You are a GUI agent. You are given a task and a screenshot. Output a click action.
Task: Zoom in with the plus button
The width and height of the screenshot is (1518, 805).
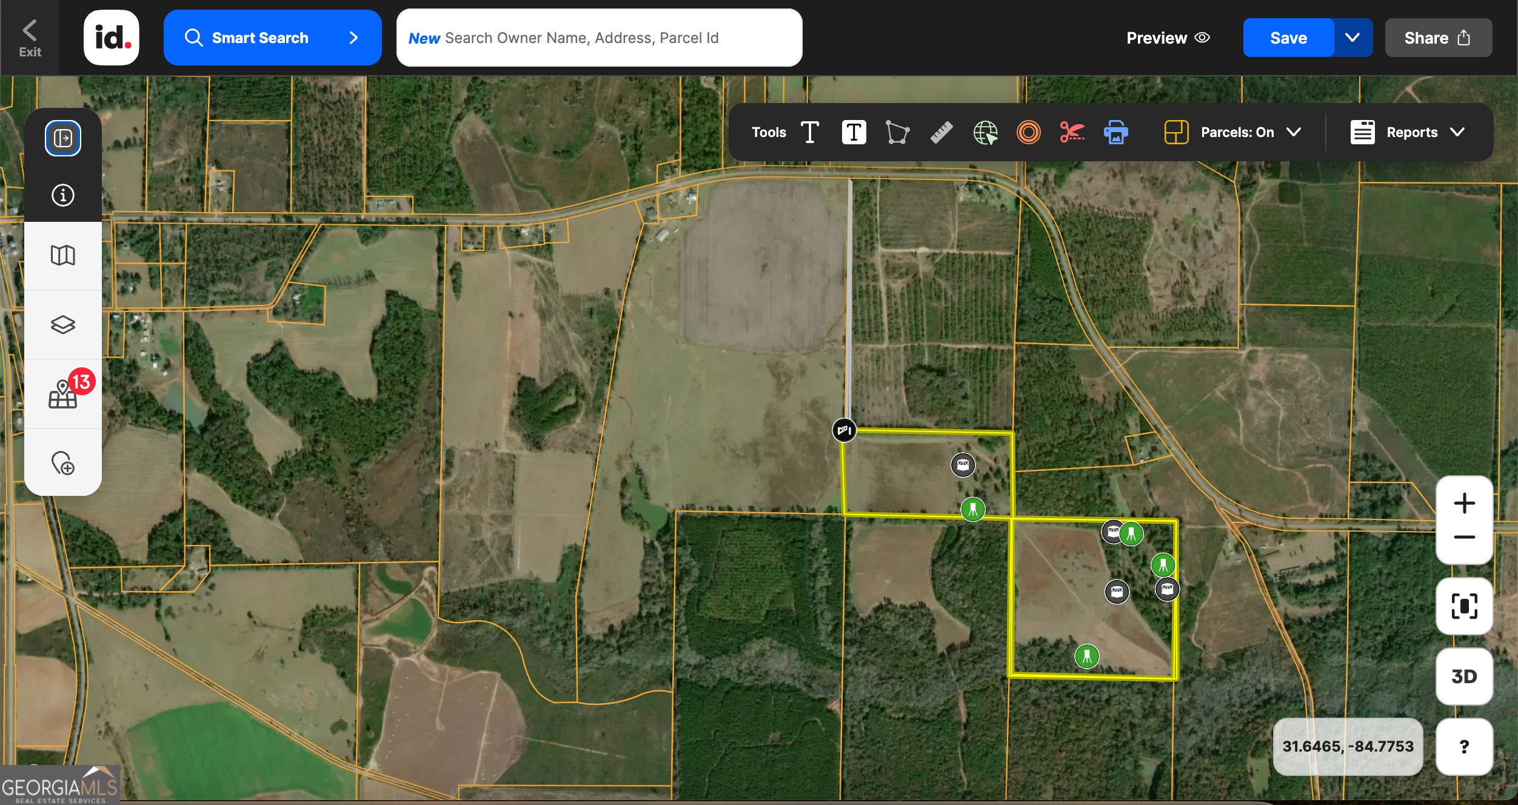point(1463,503)
